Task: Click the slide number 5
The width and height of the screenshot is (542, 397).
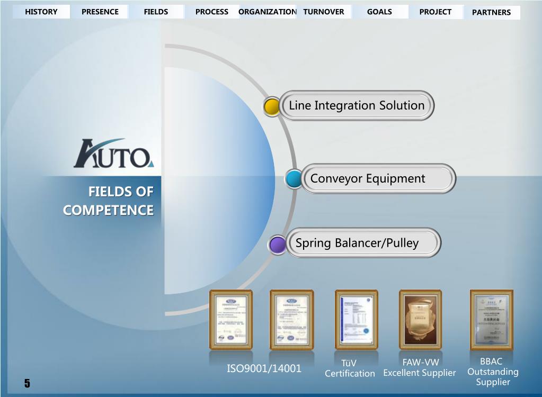Action: pyautogui.click(x=27, y=383)
